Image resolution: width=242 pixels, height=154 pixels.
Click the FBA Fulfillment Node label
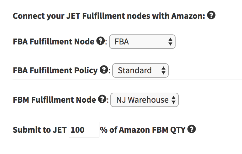(x=53, y=42)
